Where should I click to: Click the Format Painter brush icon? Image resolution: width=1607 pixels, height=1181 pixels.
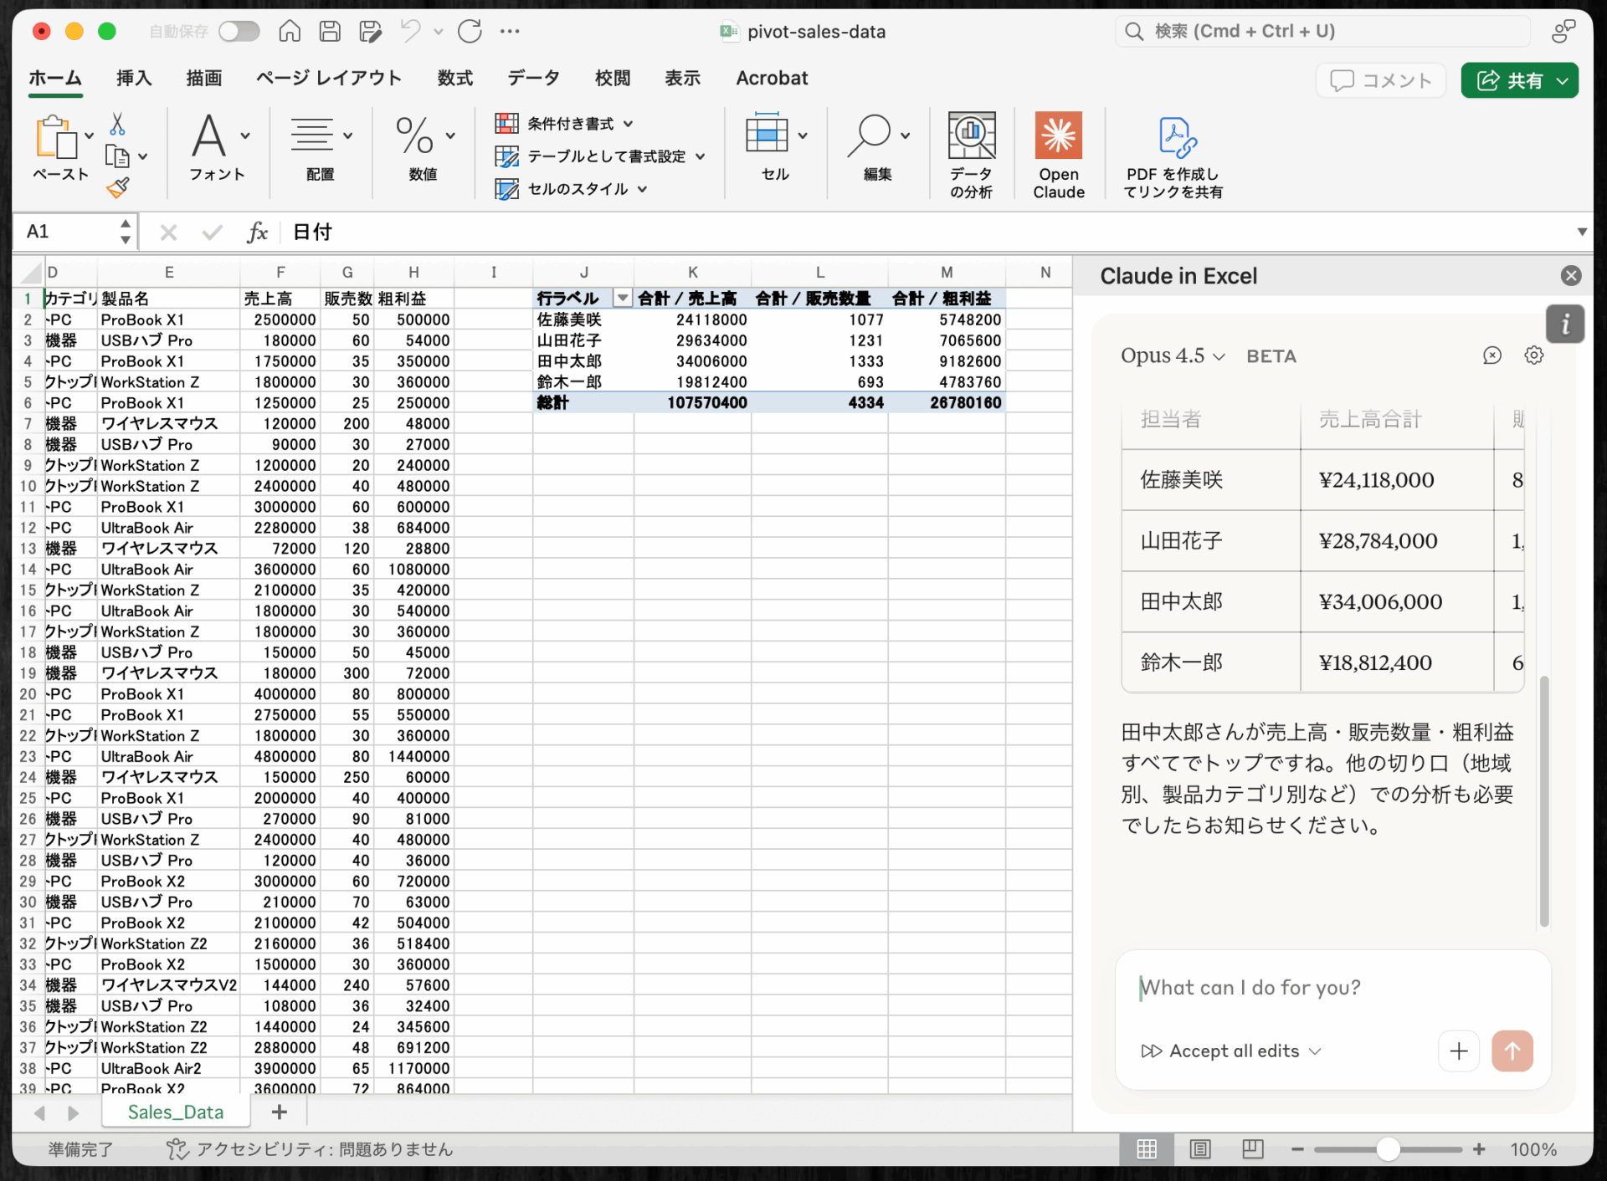pos(118,188)
